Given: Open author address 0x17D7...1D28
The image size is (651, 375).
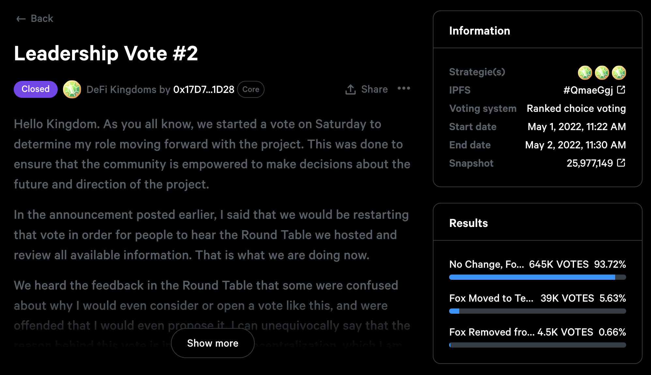Looking at the screenshot, I should [x=204, y=89].
